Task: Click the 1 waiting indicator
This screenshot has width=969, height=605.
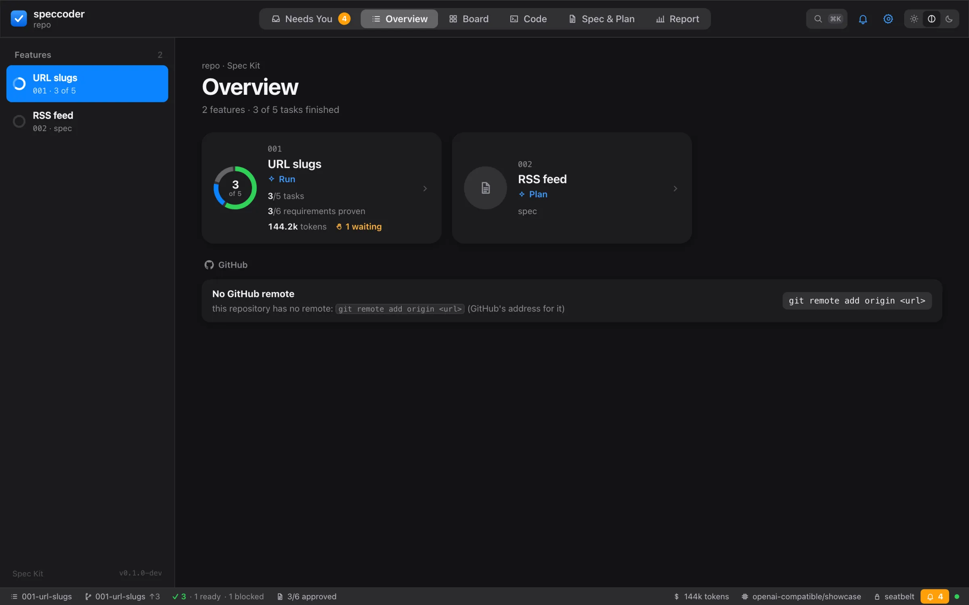Action: pos(359,227)
